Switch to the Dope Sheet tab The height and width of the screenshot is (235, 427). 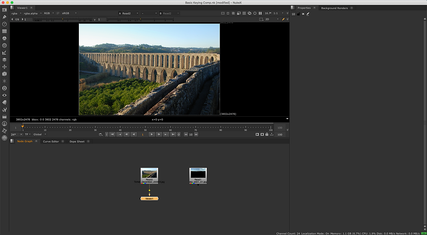pyautogui.click(x=77, y=142)
